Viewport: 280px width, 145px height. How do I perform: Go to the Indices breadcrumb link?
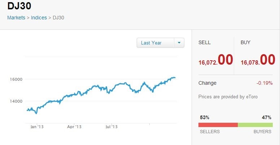click(x=39, y=17)
